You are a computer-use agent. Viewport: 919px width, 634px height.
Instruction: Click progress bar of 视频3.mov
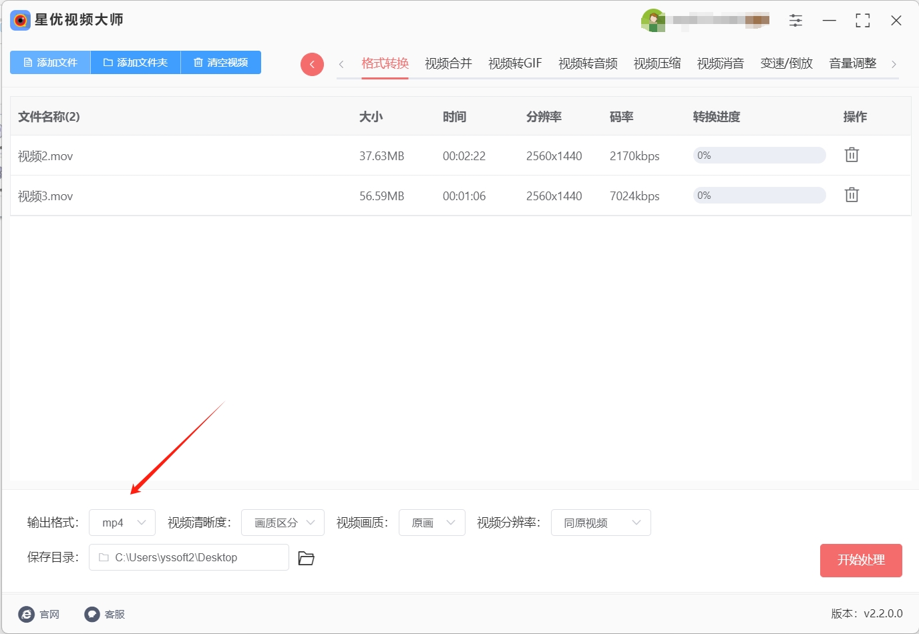pos(759,196)
